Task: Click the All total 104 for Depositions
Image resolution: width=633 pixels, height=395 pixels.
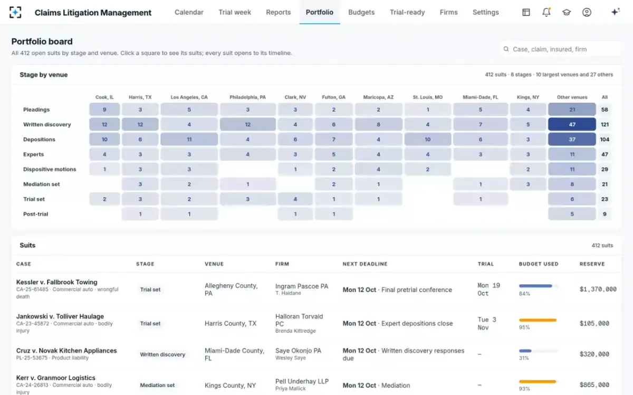Action: point(605,140)
